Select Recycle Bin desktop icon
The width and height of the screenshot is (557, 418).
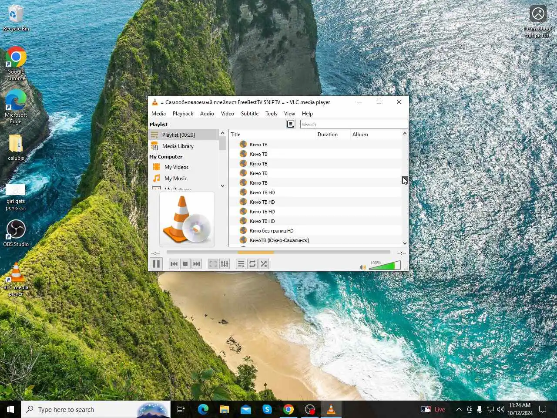pyautogui.click(x=16, y=18)
